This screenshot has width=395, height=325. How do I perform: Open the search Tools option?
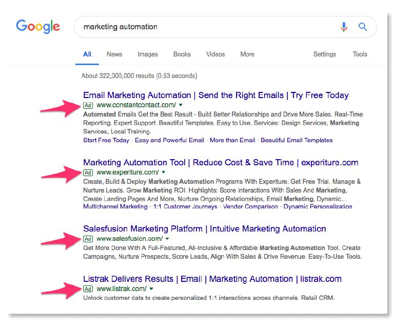[360, 54]
